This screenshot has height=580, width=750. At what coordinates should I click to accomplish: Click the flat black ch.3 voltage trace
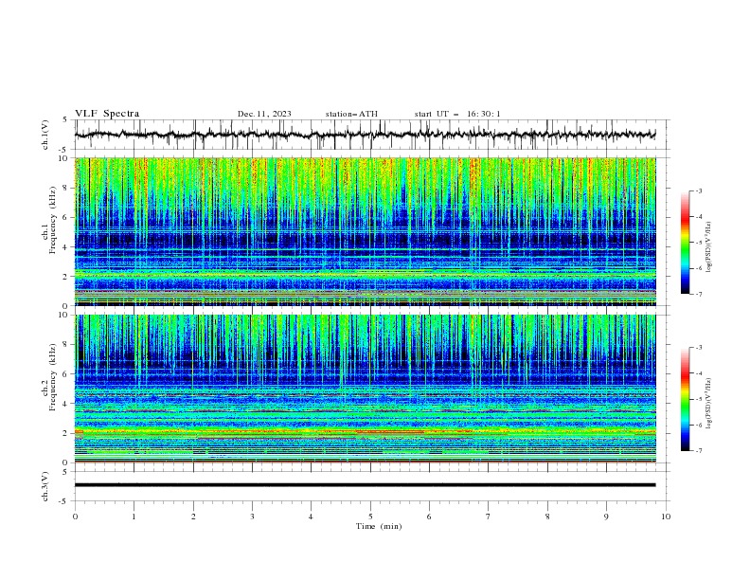tap(365, 485)
